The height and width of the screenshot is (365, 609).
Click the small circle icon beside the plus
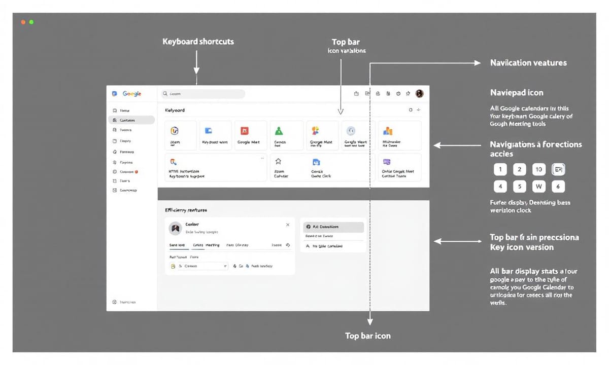[x=411, y=110]
